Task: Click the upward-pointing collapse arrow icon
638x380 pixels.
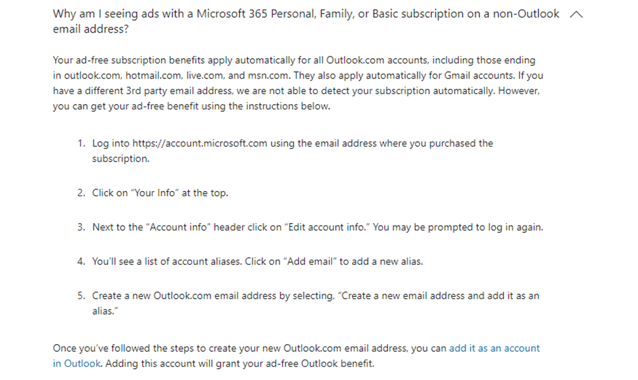Action: coord(576,14)
